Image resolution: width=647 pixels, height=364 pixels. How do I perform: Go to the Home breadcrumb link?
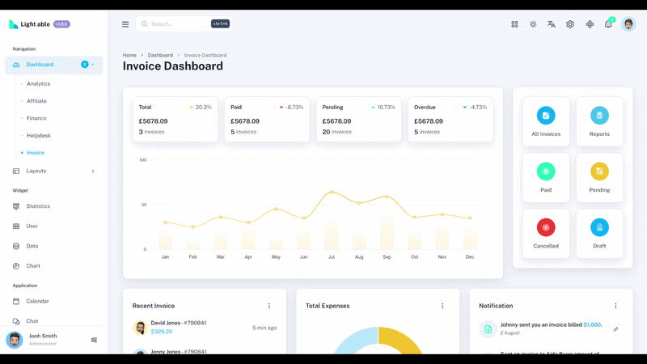129,55
